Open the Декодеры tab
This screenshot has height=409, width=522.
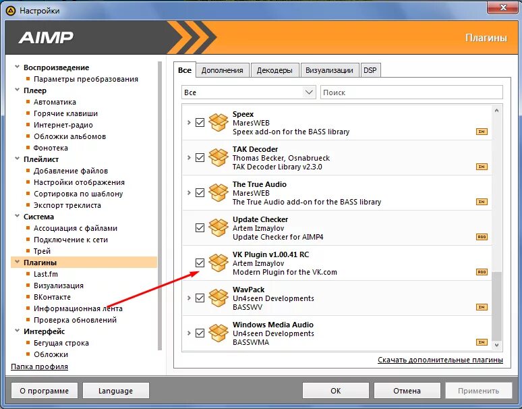(x=274, y=71)
